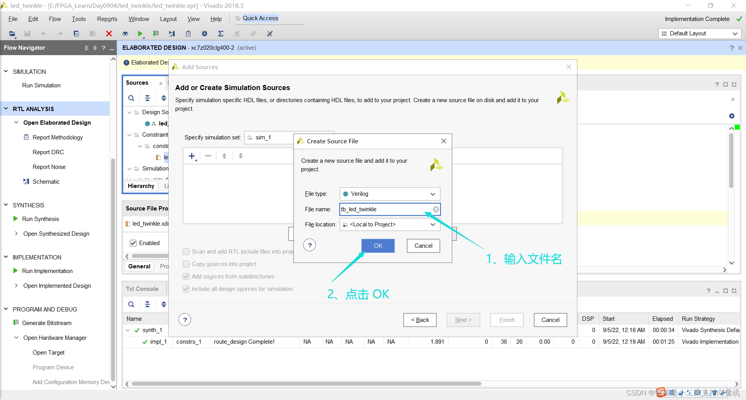Viewport: 746px width, 400px height.
Task: Click OK to create source file
Action: click(x=378, y=246)
